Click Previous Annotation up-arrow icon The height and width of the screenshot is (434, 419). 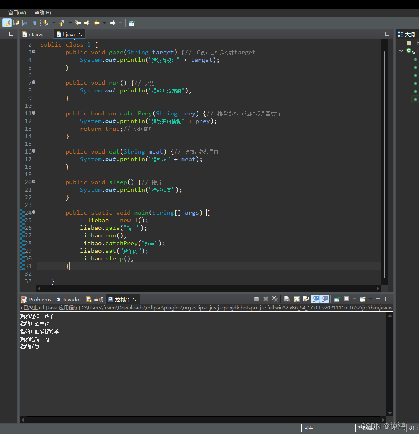tap(62, 23)
